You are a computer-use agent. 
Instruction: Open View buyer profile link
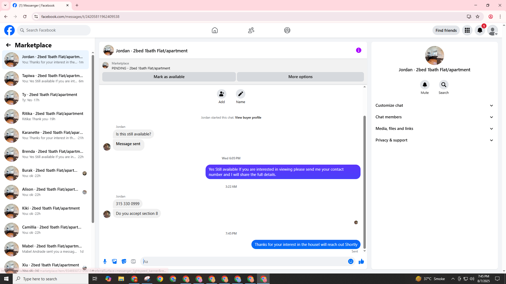pyautogui.click(x=248, y=118)
